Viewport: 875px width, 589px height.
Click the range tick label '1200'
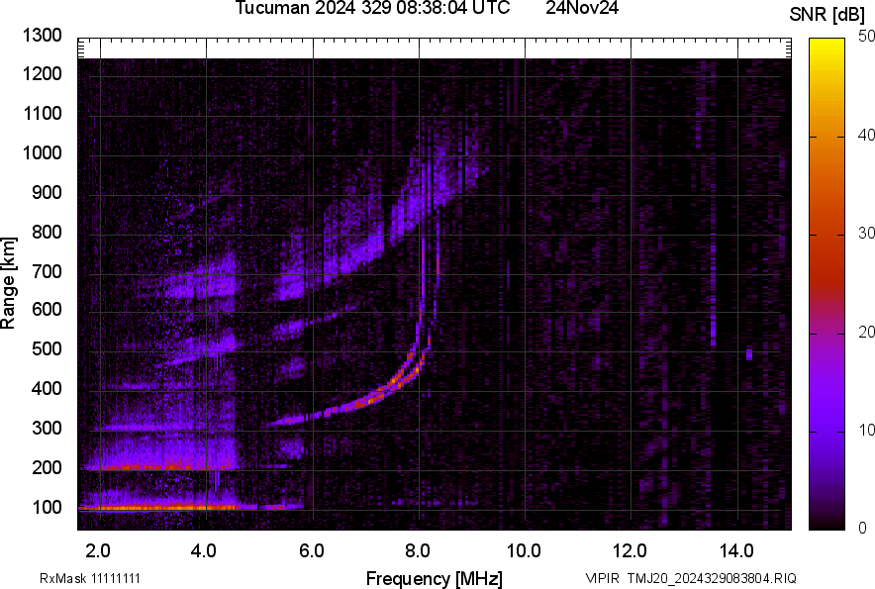[42, 73]
